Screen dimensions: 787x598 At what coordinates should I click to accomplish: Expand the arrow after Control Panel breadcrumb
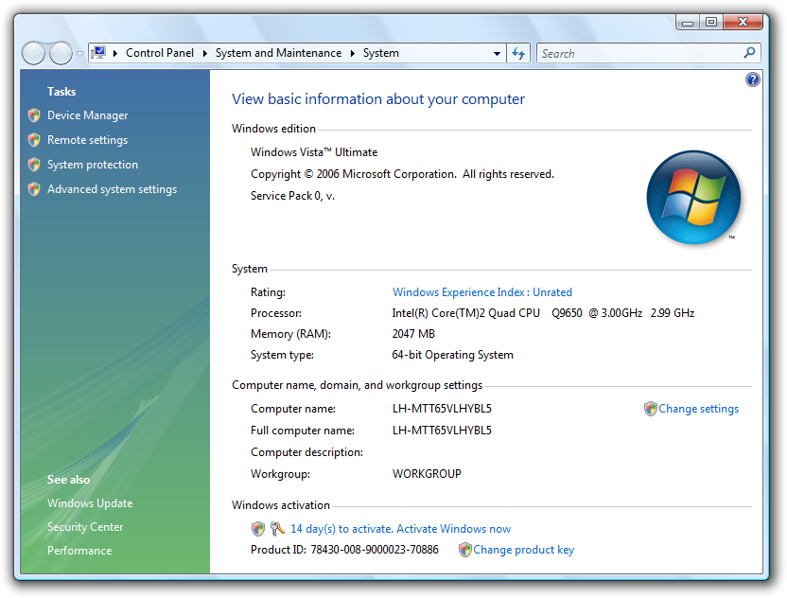[x=204, y=53]
